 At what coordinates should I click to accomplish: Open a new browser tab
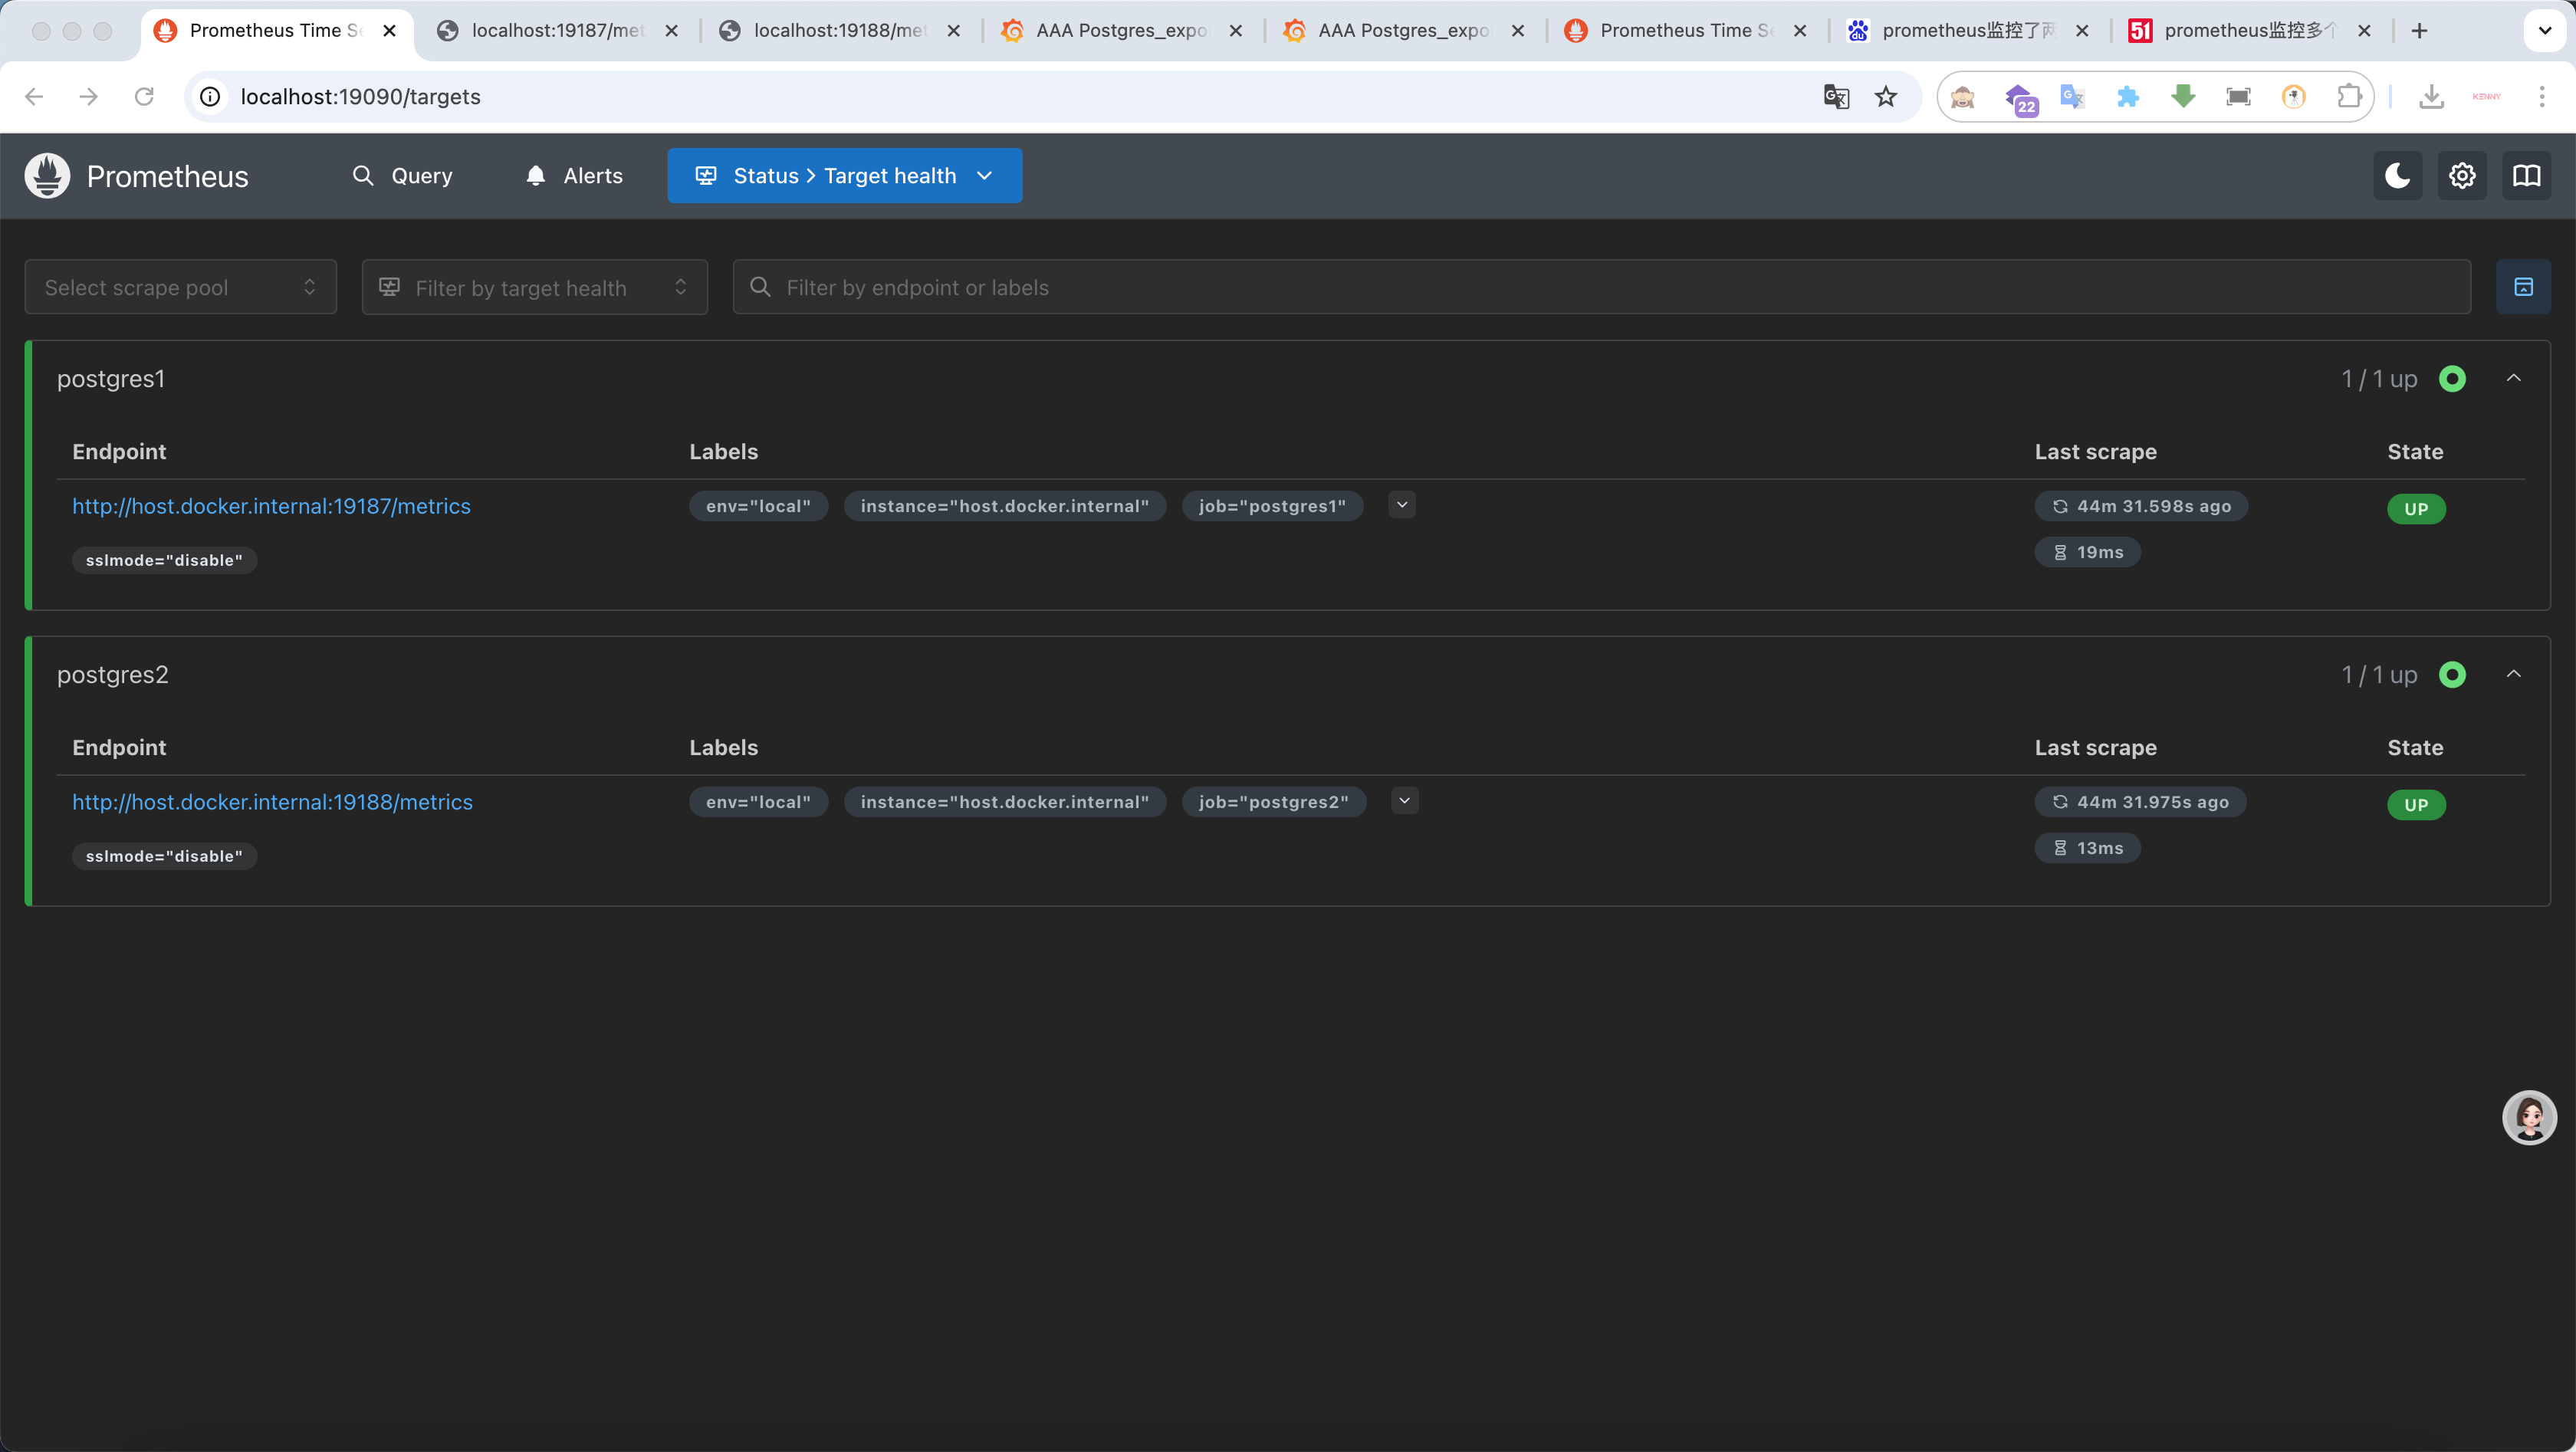(x=2419, y=31)
